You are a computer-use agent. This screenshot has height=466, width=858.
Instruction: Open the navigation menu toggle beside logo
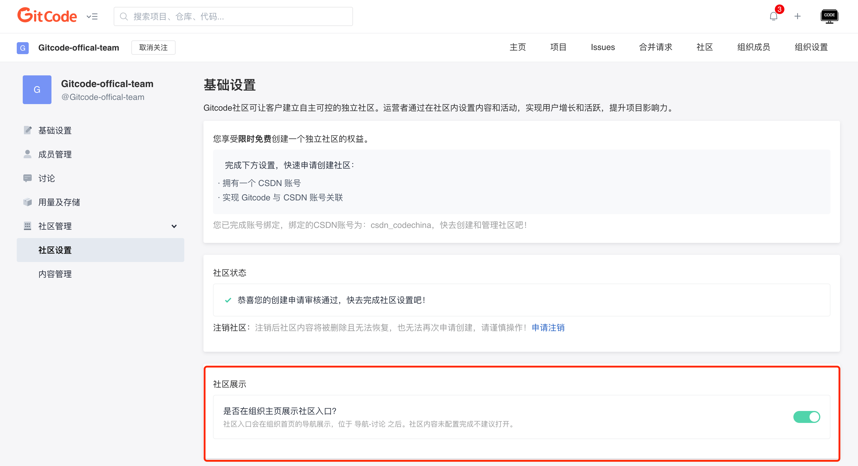pyautogui.click(x=92, y=16)
